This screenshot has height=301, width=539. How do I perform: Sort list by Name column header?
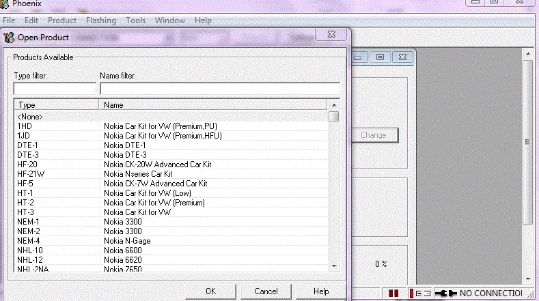[x=212, y=105]
